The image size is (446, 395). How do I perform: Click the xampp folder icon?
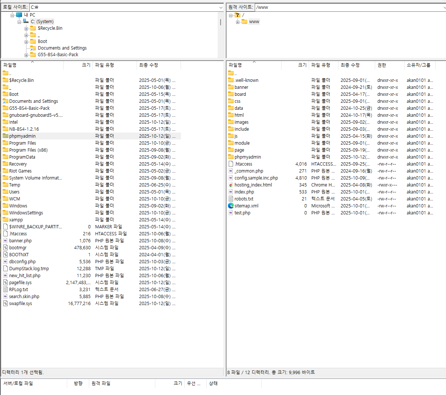point(6,220)
